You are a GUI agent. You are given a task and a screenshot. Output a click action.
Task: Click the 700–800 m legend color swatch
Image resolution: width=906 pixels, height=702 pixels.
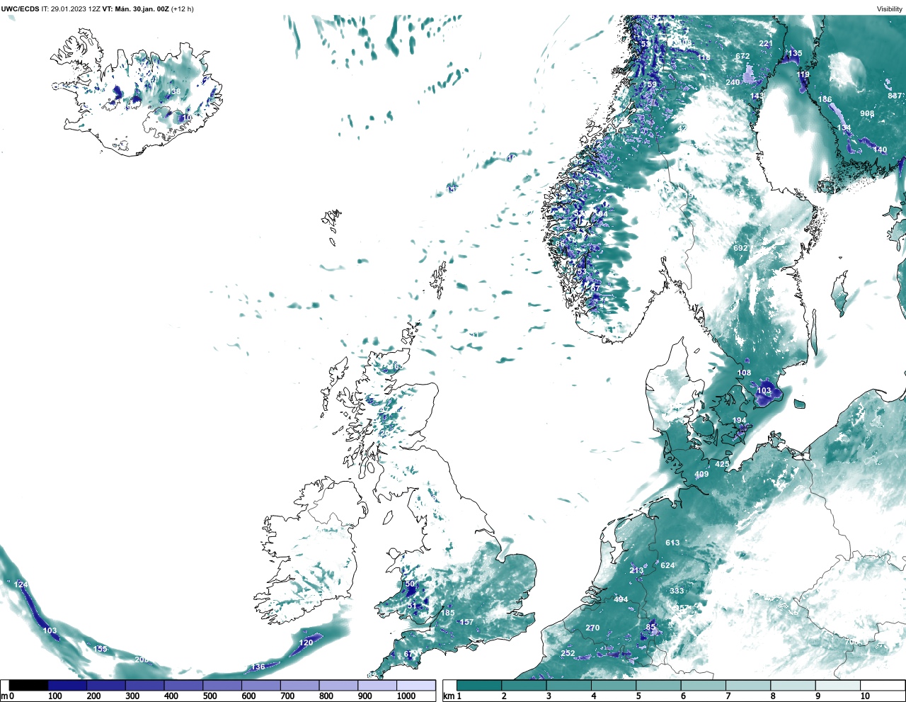point(299,685)
